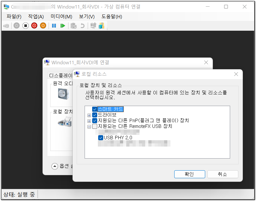
Task: Collapse options with the 옵션 arrow button
Action: pyautogui.click(x=55, y=166)
